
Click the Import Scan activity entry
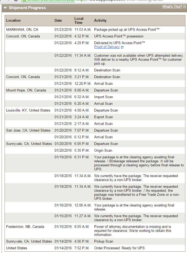pos(104,97)
